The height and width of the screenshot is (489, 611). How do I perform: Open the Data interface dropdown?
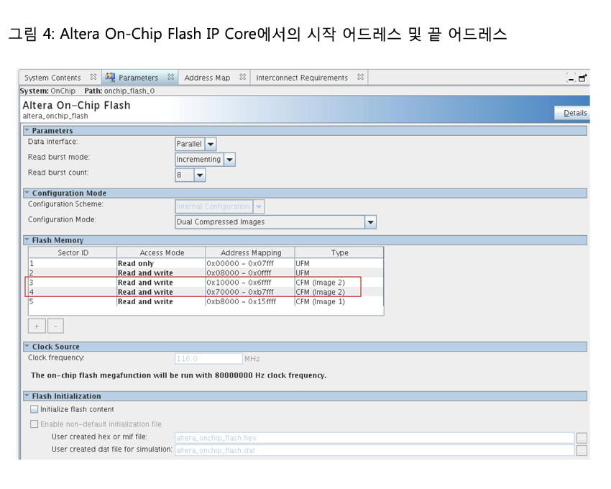point(210,144)
